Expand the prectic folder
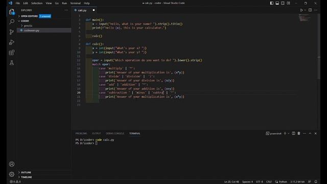This screenshot has height=184, width=327. click(28, 26)
